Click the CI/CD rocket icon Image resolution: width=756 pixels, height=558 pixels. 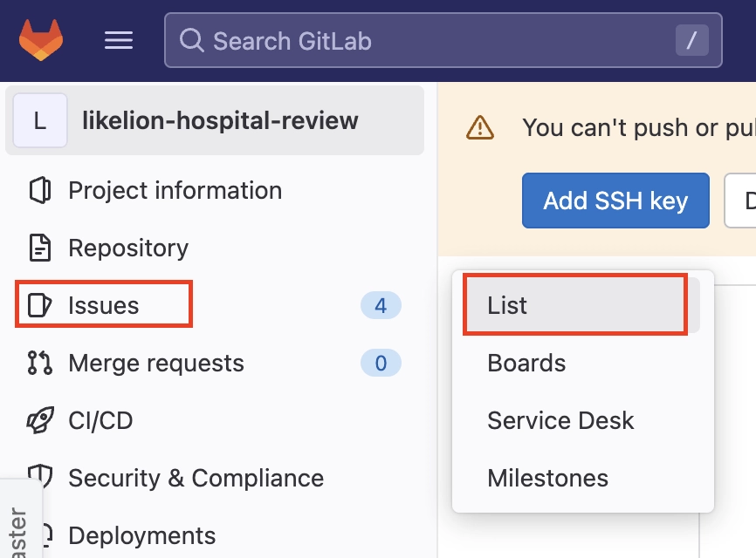pyautogui.click(x=40, y=420)
